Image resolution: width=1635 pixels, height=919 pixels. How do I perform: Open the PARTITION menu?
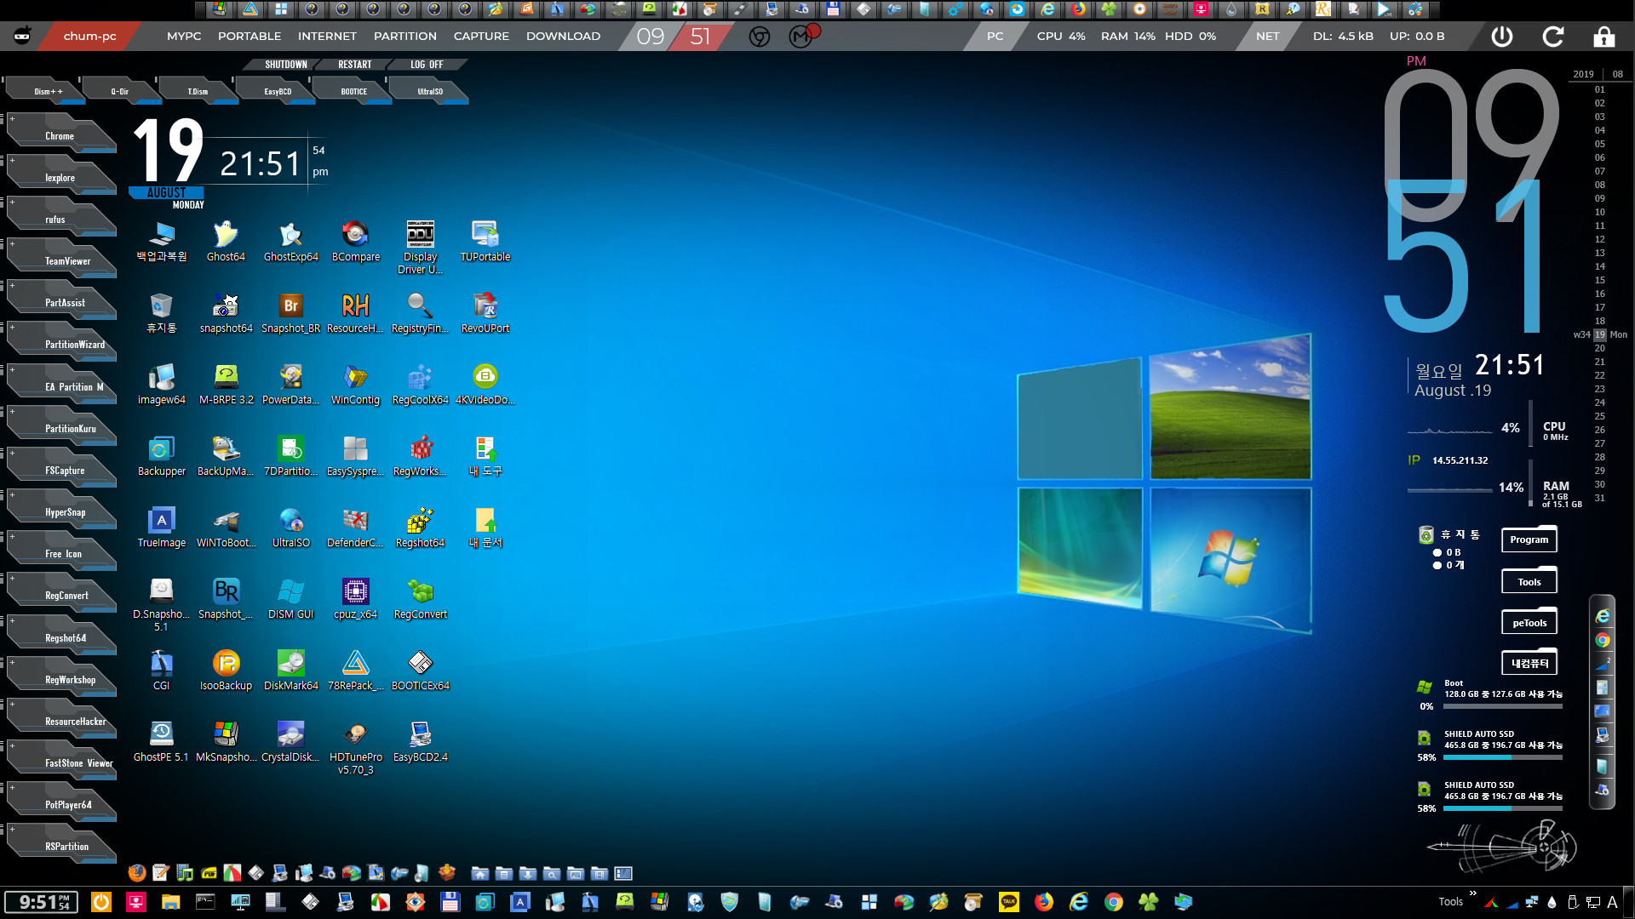[404, 36]
